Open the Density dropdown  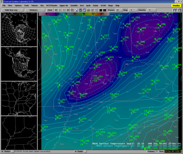[152, 10]
